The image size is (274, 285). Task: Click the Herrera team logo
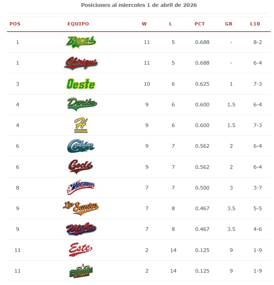pos(81,126)
